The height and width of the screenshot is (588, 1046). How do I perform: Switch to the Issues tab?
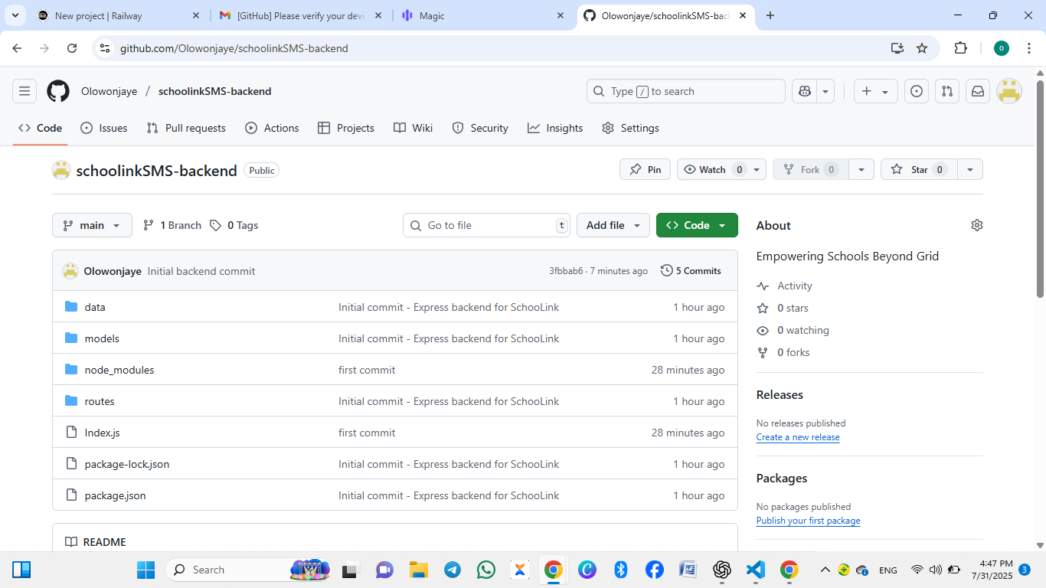pos(104,128)
